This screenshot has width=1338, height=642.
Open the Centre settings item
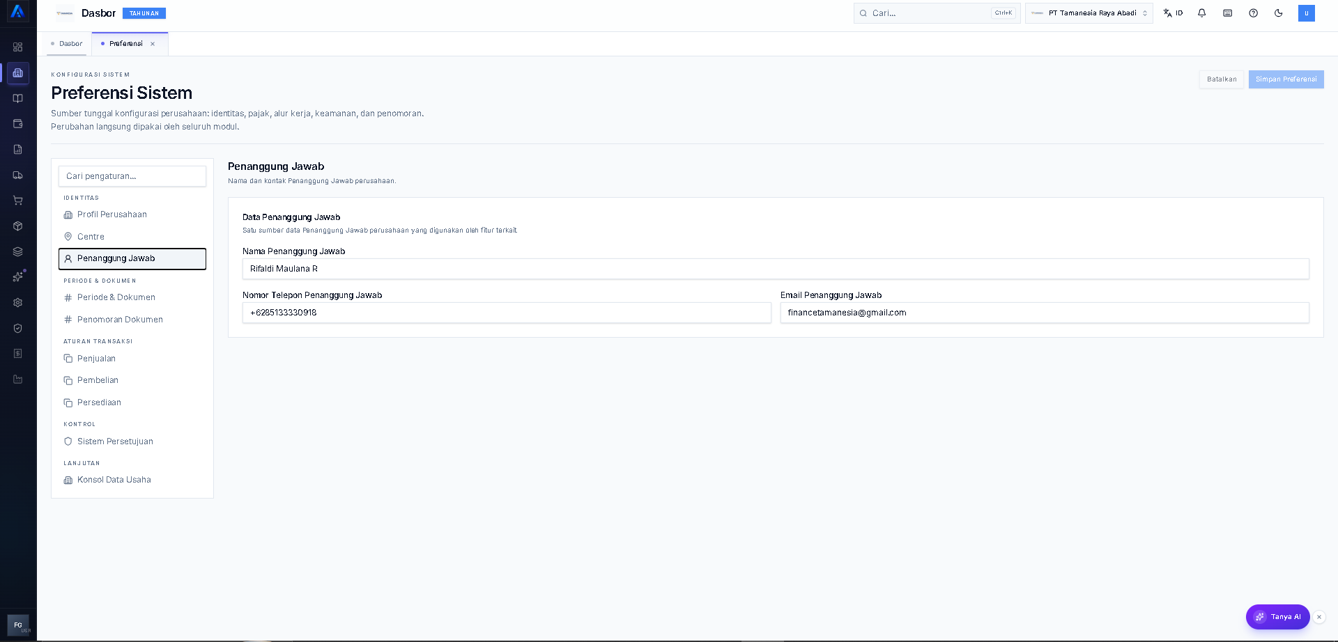(x=132, y=237)
